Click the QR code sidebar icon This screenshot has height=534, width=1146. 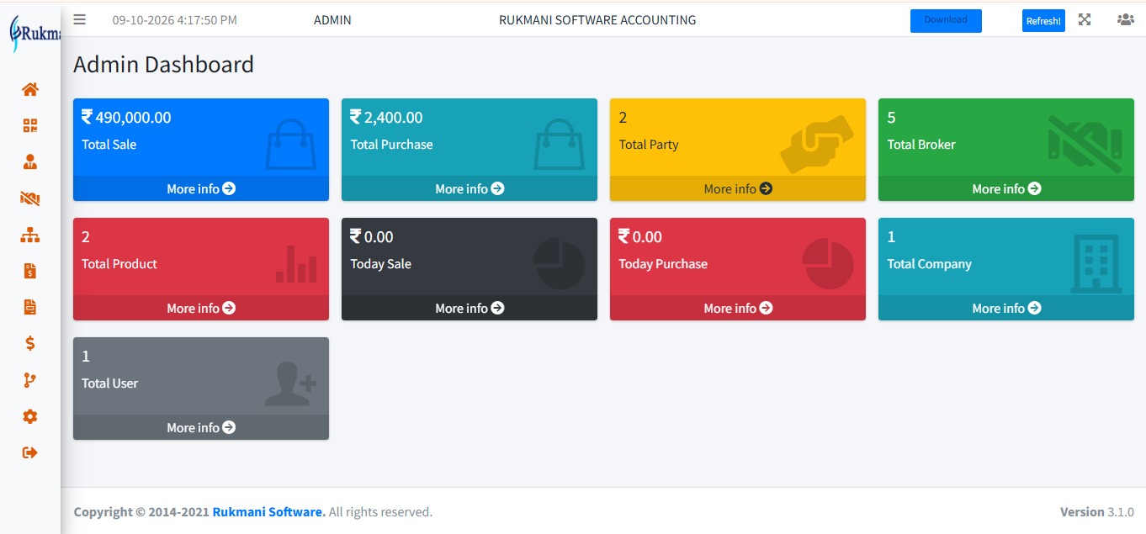point(30,125)
